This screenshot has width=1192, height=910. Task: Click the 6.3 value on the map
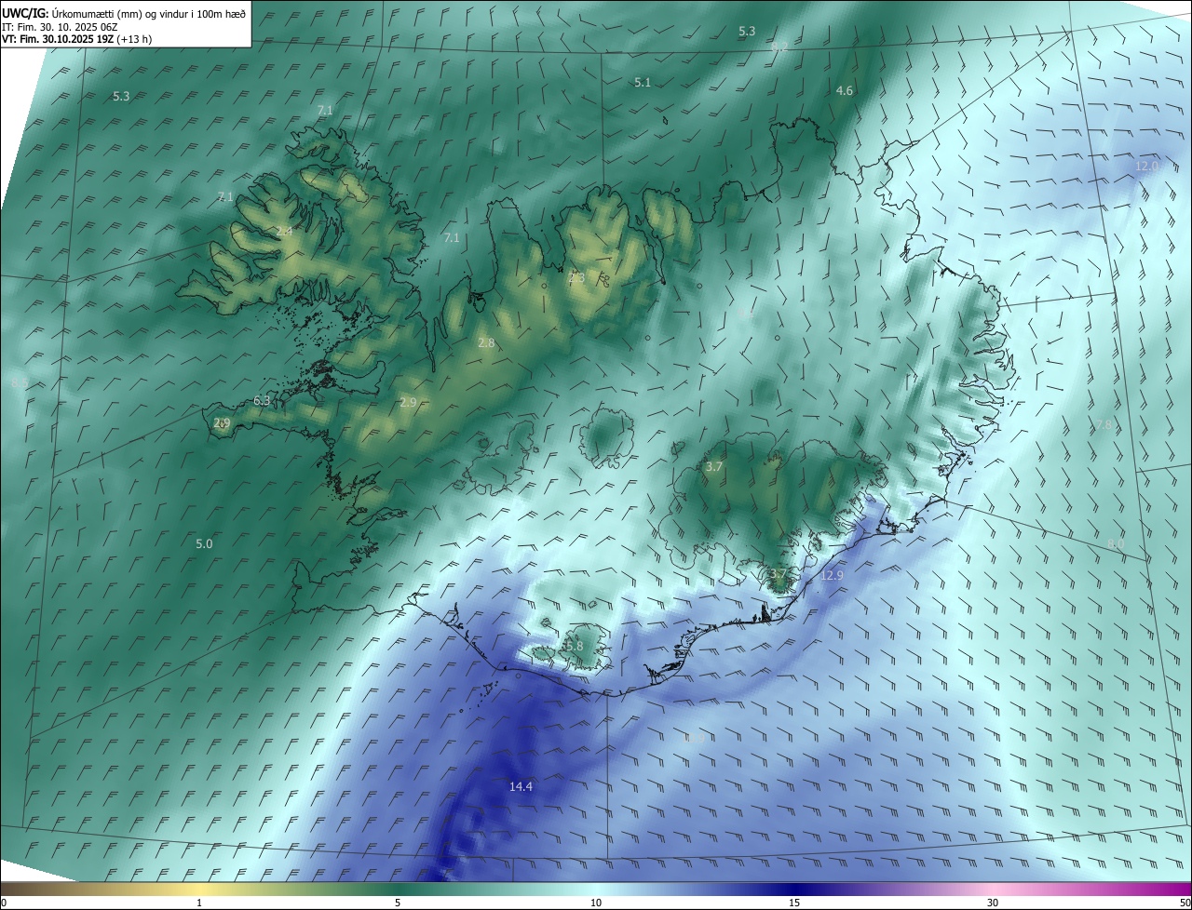pyautogui.click(x=262, y=401)
